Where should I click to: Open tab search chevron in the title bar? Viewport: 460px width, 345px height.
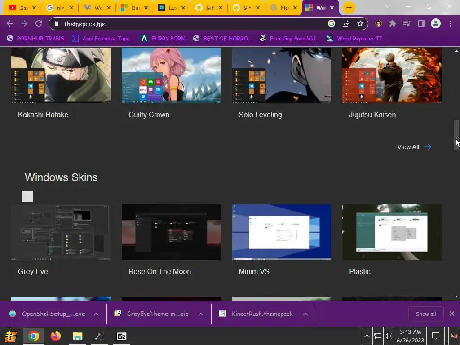(x=388, y=6)
